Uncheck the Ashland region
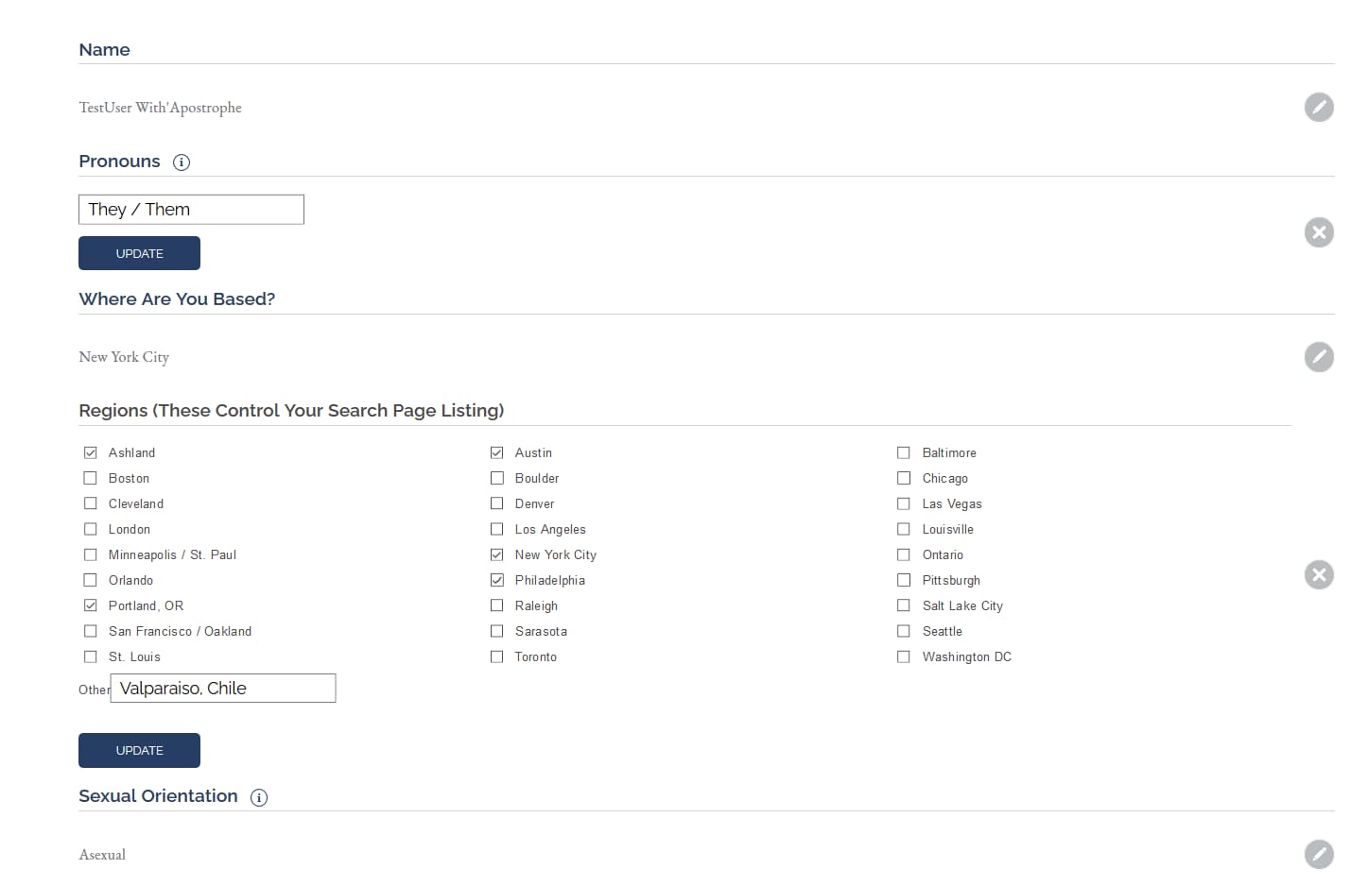 point(90,452)
